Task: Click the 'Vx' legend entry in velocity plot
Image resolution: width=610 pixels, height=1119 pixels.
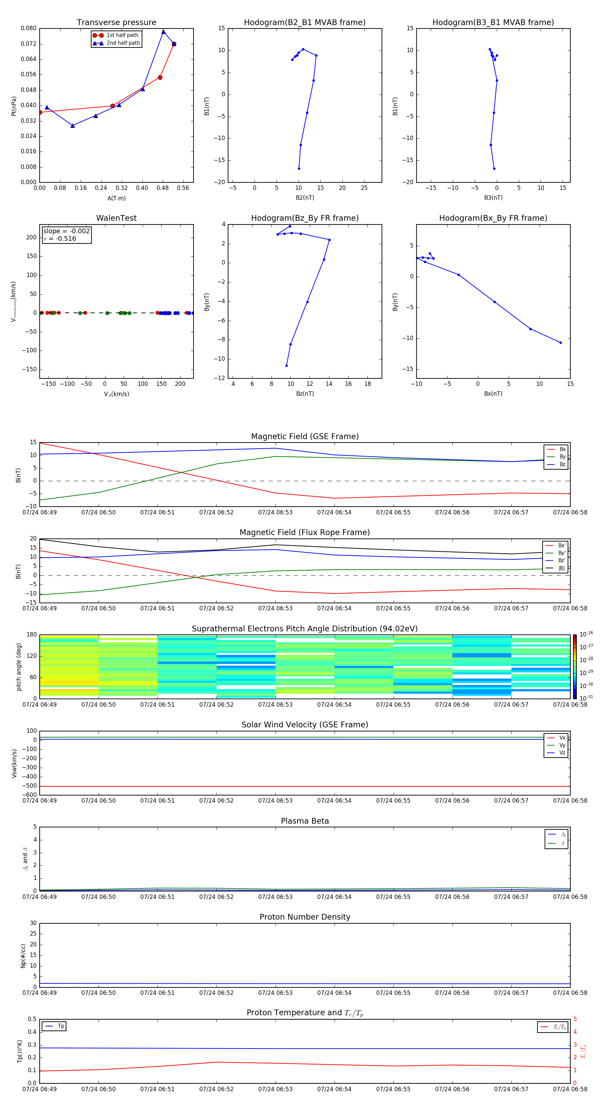Action: click(x=556, y=738)
